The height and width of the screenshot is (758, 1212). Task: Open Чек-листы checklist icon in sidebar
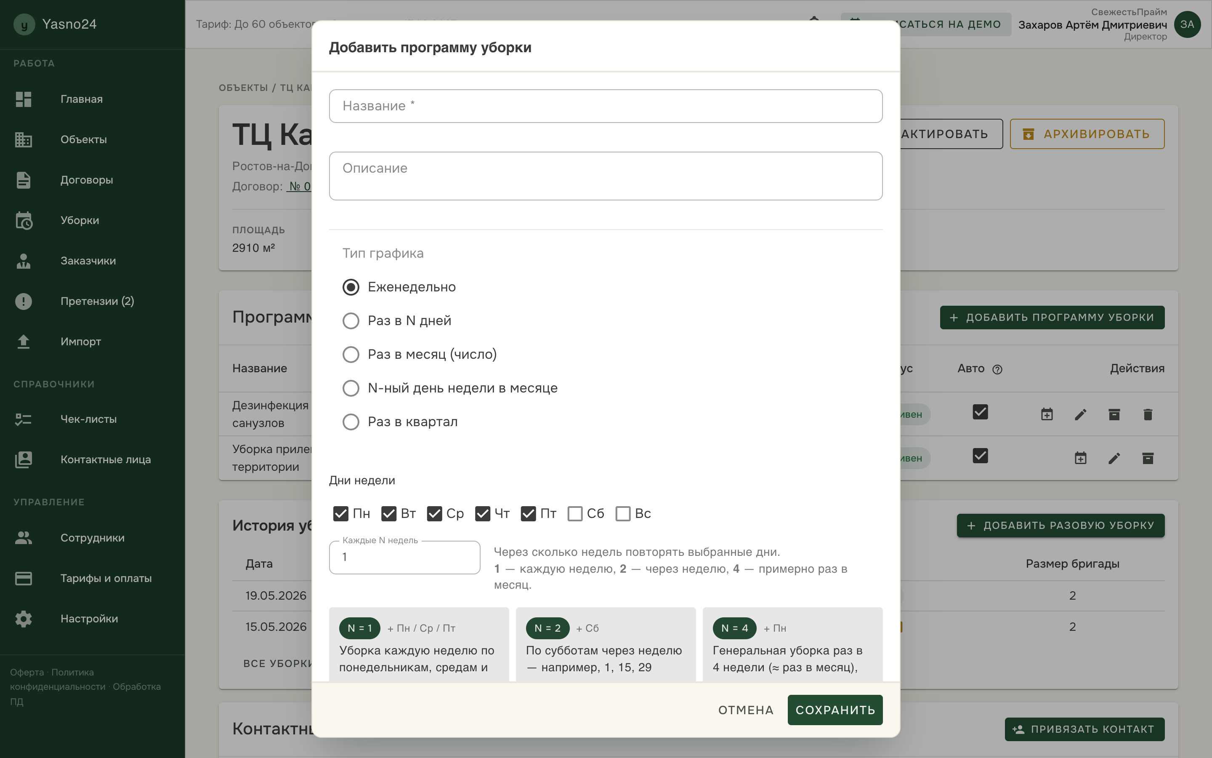(24, 419)
